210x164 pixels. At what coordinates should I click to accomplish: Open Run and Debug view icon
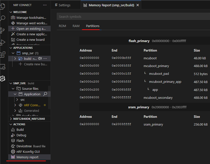tap(3, 43)
